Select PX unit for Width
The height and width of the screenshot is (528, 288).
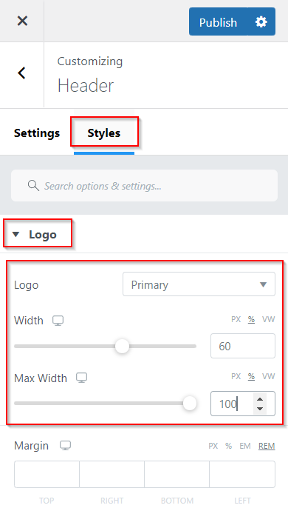coord(236,319)
